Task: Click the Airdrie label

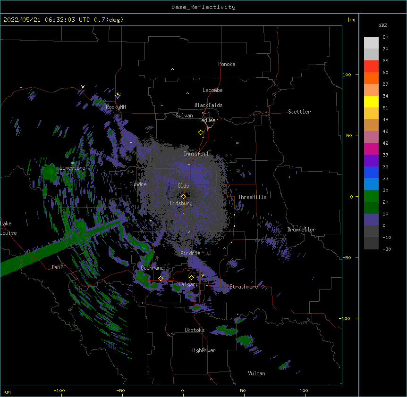Action: 190,253
